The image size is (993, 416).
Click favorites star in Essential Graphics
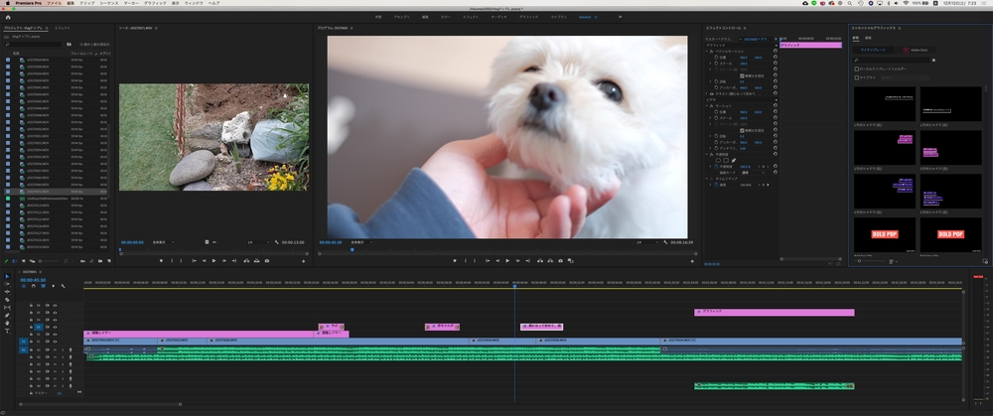933,61
